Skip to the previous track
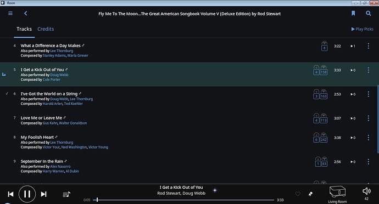This screenshot has height=204, width=379. [x=10, y=194]
